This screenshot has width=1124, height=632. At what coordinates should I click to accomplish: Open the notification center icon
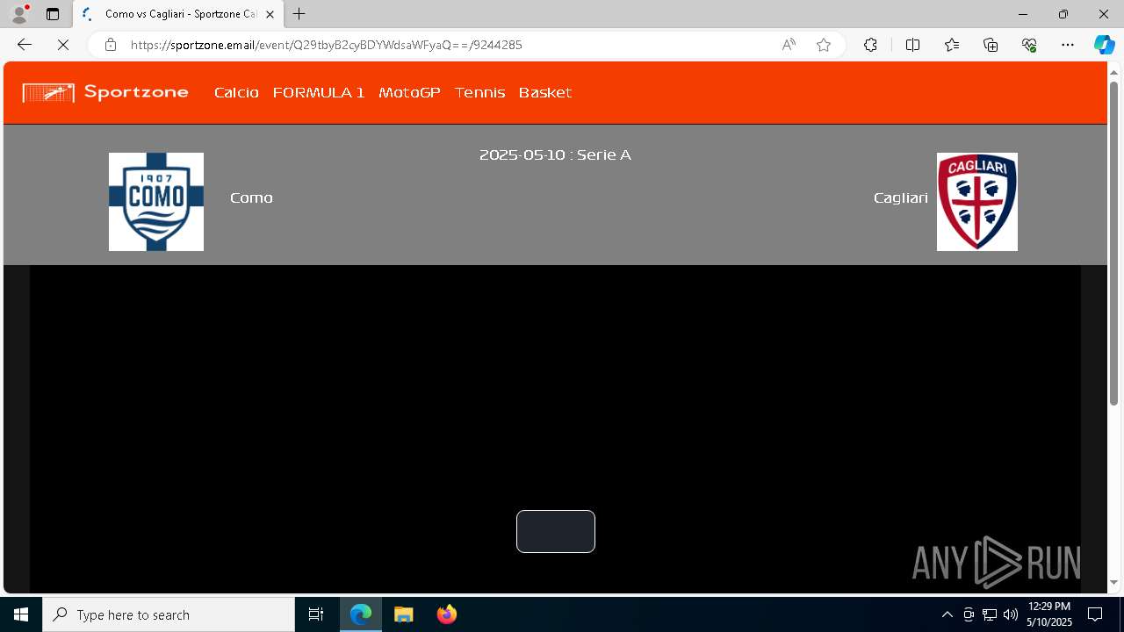[1095, 614]
